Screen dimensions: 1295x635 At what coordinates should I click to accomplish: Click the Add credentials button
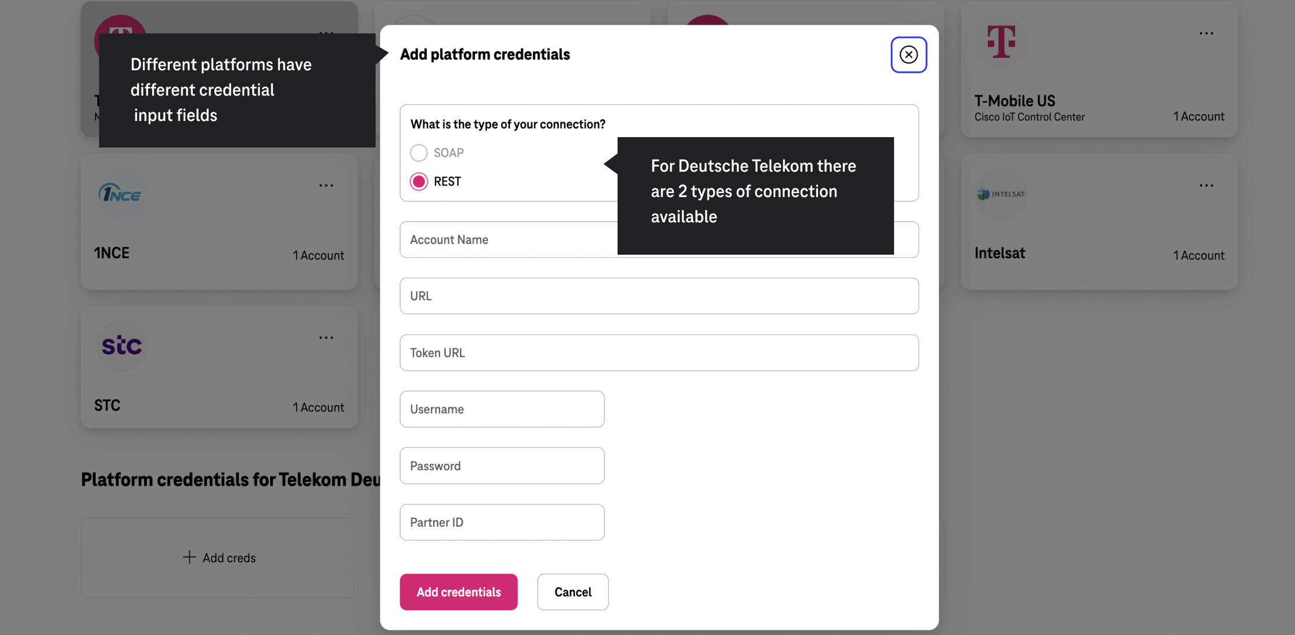(459, 592)
